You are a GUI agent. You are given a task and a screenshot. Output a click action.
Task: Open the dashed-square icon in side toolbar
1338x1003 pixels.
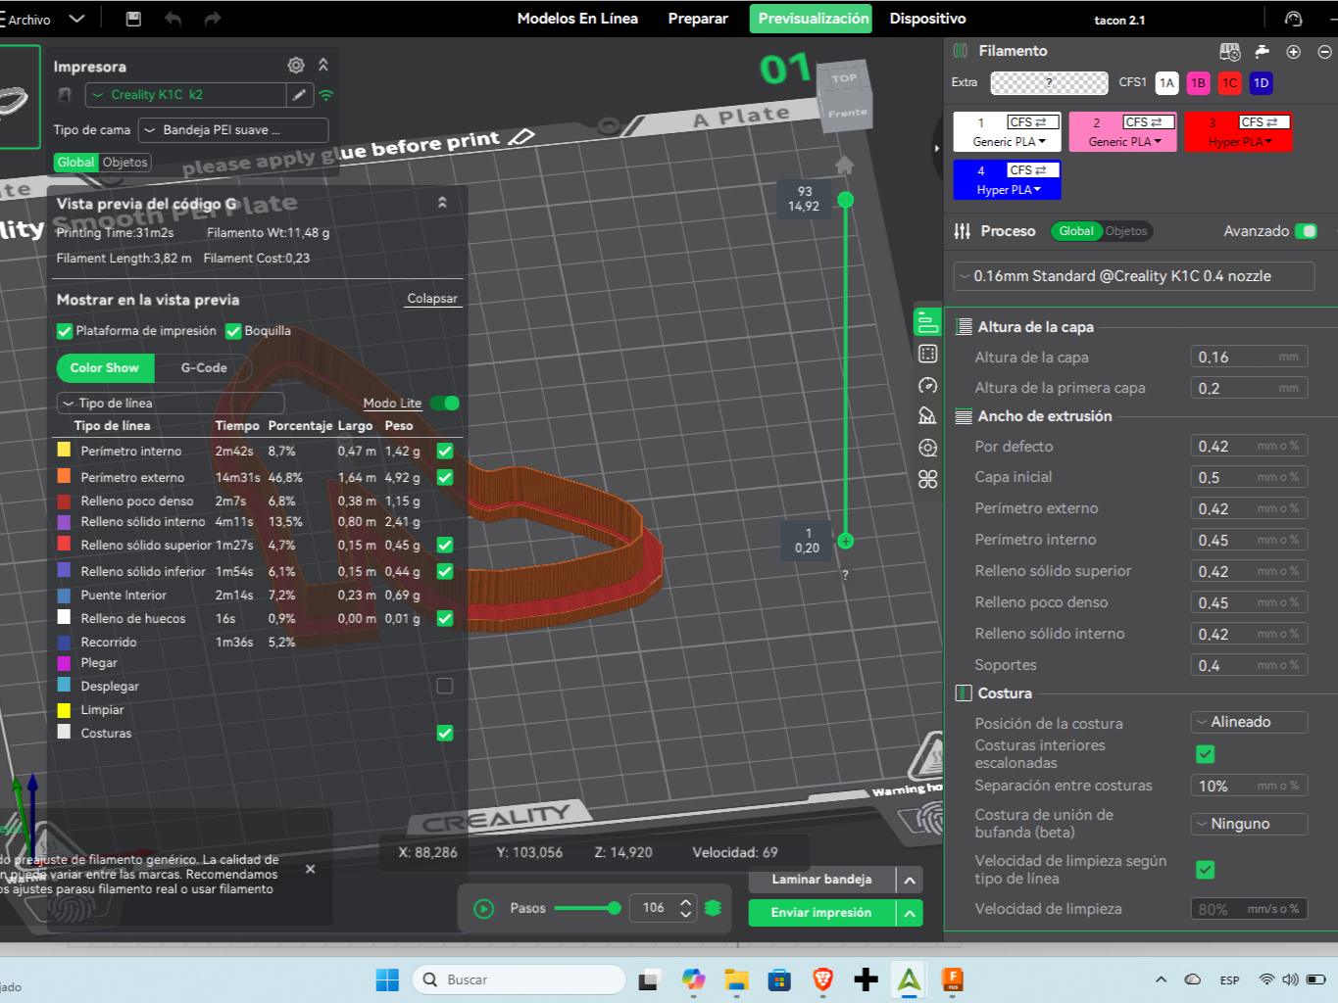[927, 354]
